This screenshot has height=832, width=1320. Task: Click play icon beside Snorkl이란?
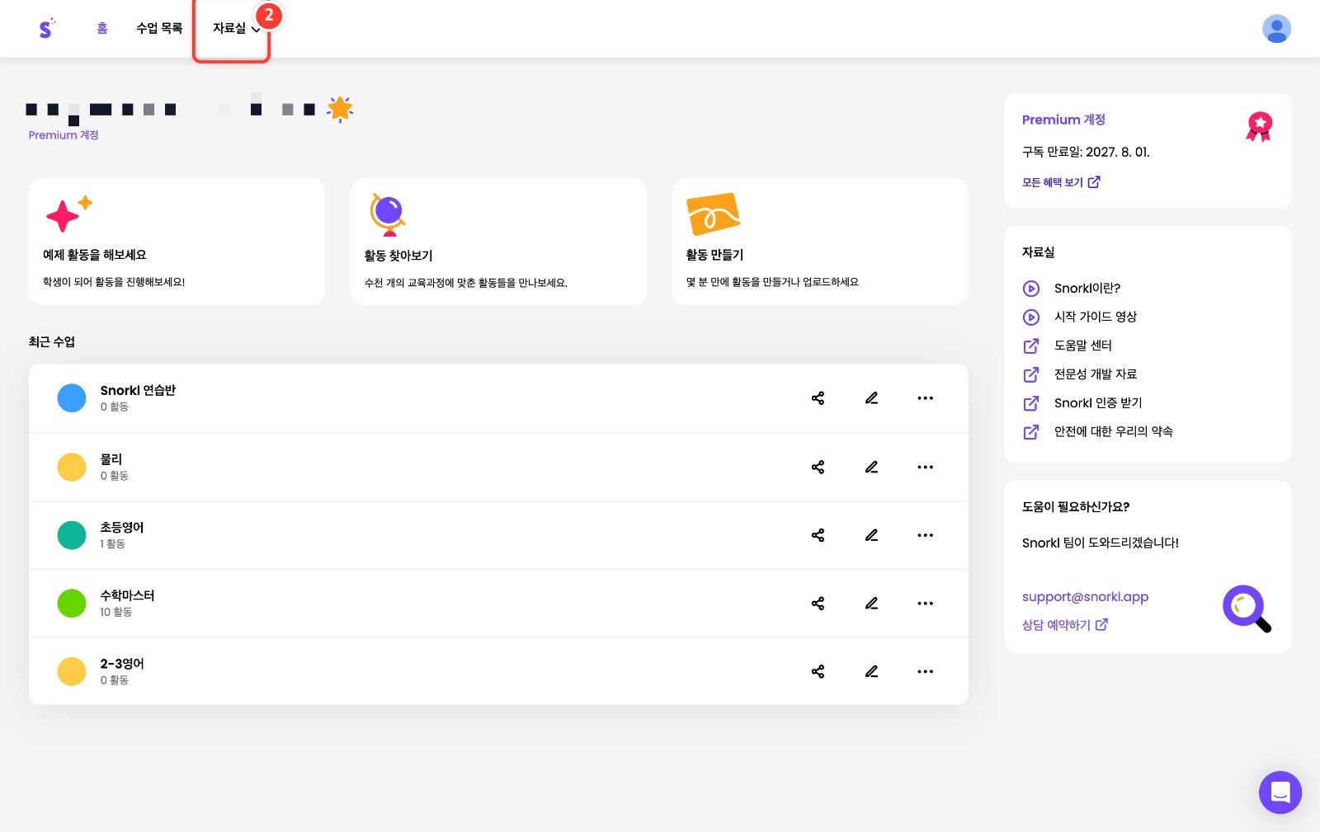[1031, 289]
